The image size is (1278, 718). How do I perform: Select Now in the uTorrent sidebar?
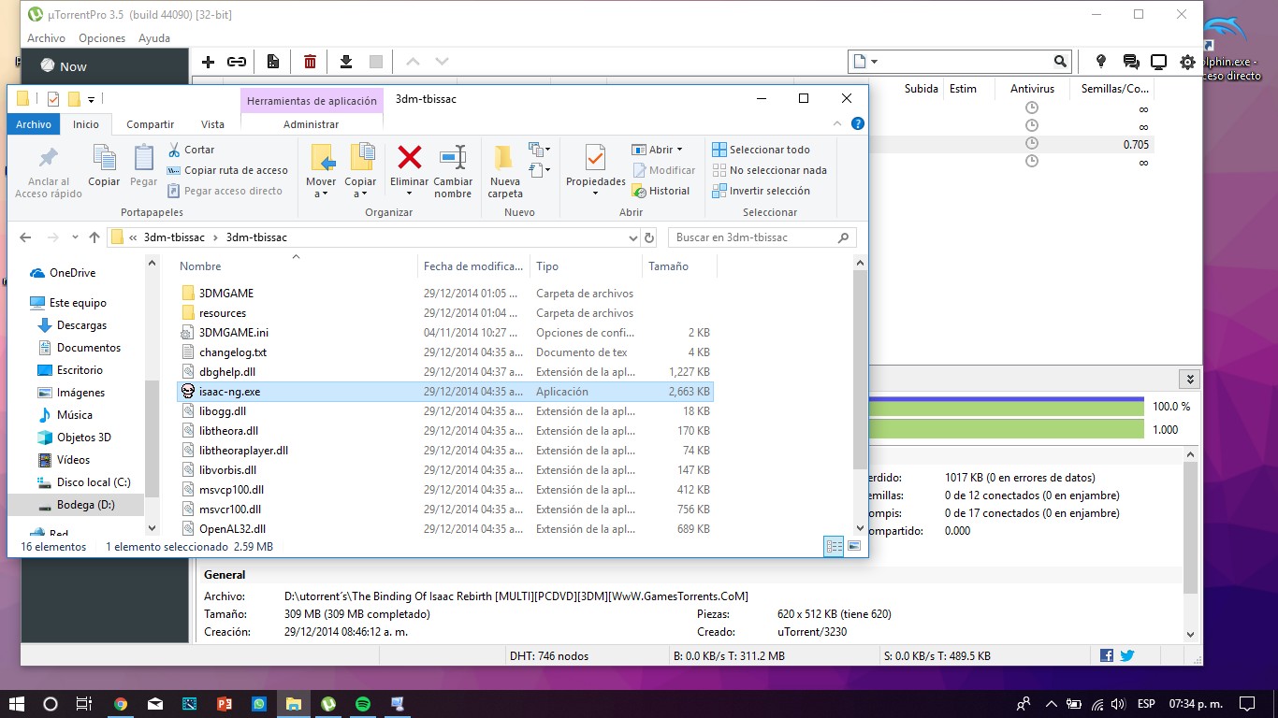coord(73,66)
